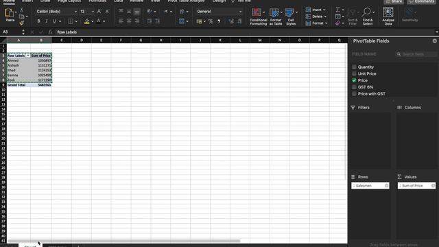Click the Copy icon in the ribbon
The height and width of the screenshot is (247, 439).
(21, 16)
